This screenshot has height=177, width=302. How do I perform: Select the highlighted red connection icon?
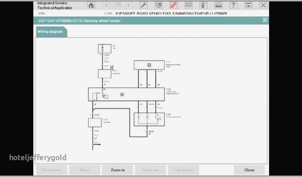[174, 5]
